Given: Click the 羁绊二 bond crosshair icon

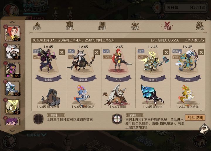Looking at the screenshot, I should click(117, 119).
